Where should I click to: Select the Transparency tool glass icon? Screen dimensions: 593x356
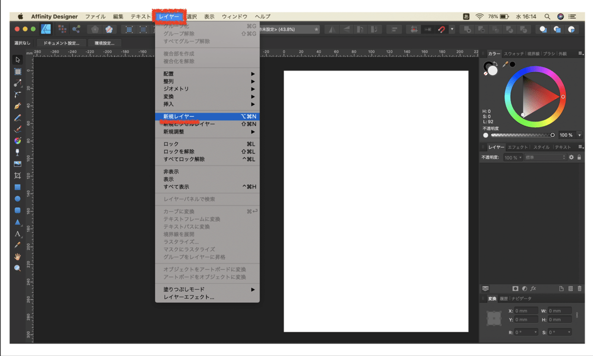[17, 152]
